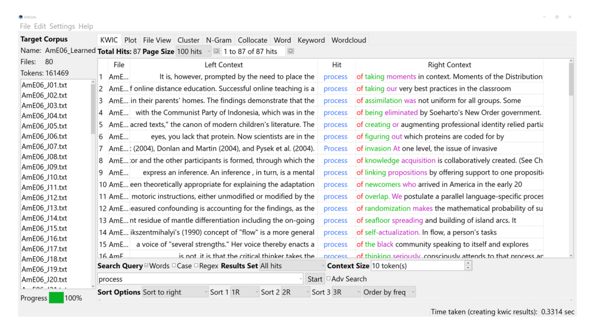
Task: Open the Settings menu
Action: [62, 26]
